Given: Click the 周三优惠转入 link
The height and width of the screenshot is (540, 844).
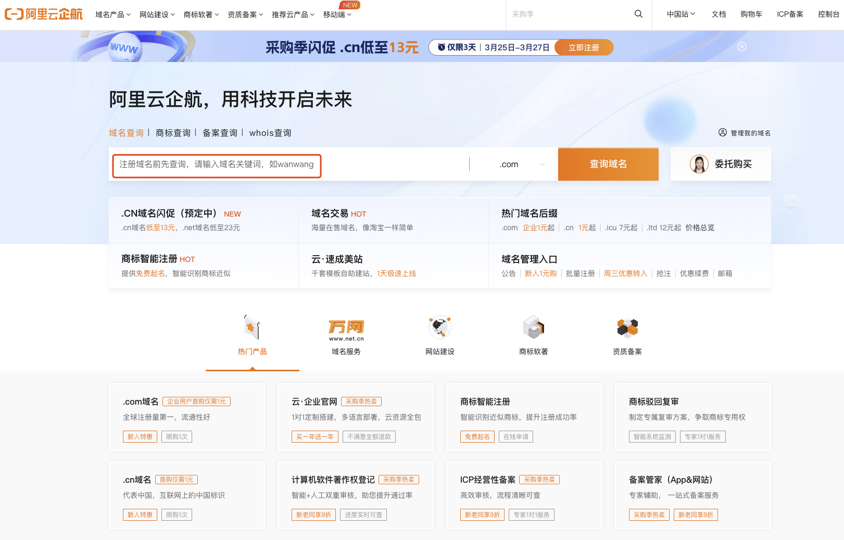Looking at the screenshot, I should (x=625, y=273).
